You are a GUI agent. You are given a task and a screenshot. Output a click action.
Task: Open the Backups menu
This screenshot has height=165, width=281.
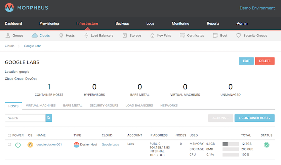[122, 23]
